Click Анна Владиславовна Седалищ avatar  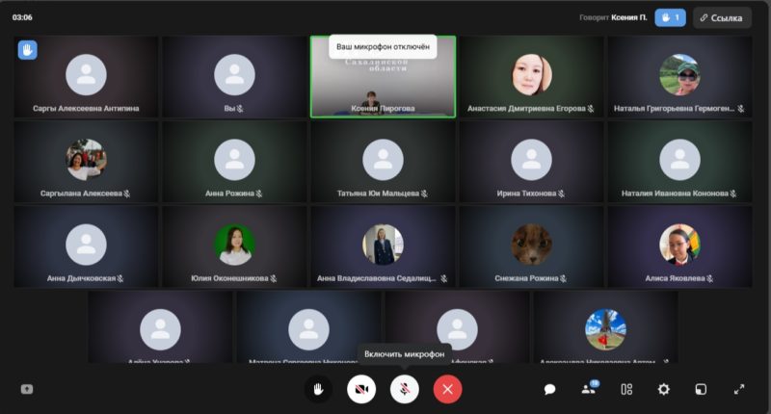[x=383, y=245]
